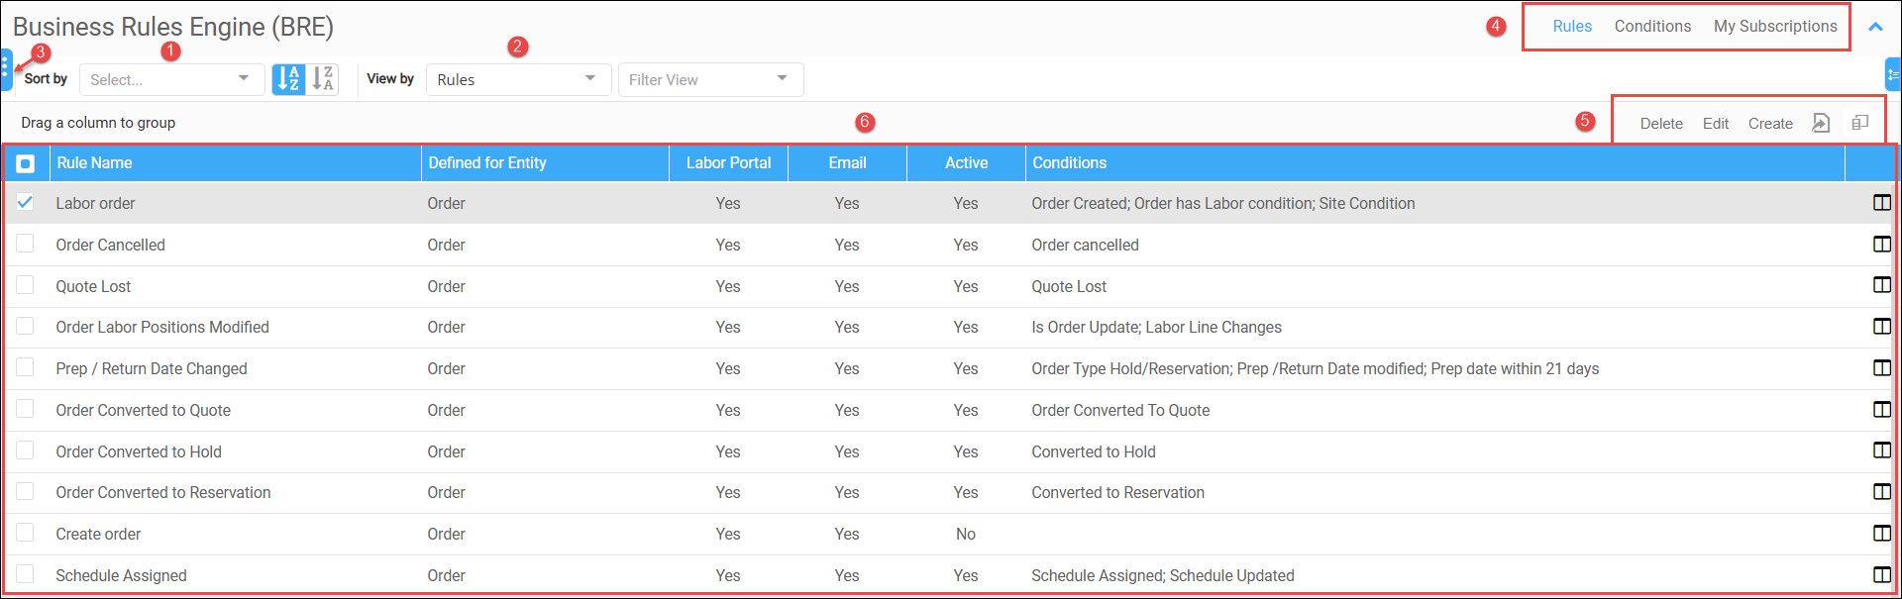This screenshot has width=1902, height=599.
Task: Uncheck the Labor order row checkbox
Action: coord(25,202)
